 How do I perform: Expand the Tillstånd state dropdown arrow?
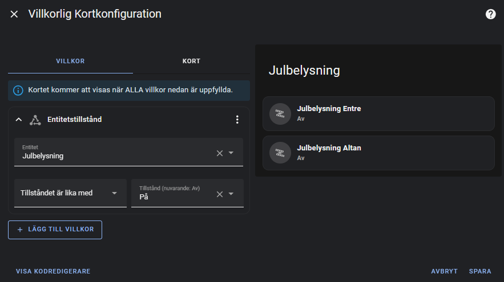pyautogui.click(x=231, y=194)
